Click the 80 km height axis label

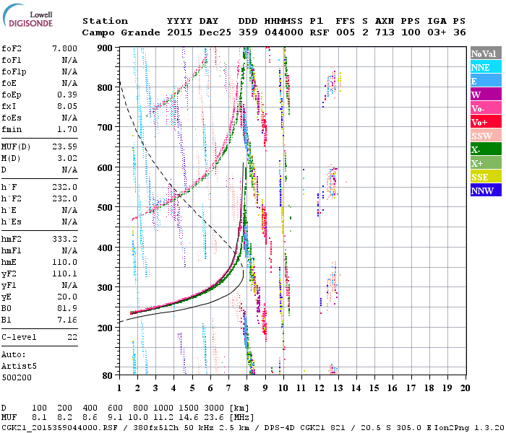pyautogui.click(x=107, y=375)
